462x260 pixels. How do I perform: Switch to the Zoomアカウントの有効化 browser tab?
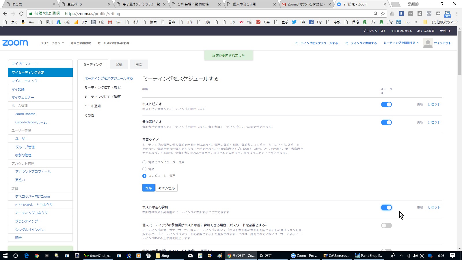[306, 4]
